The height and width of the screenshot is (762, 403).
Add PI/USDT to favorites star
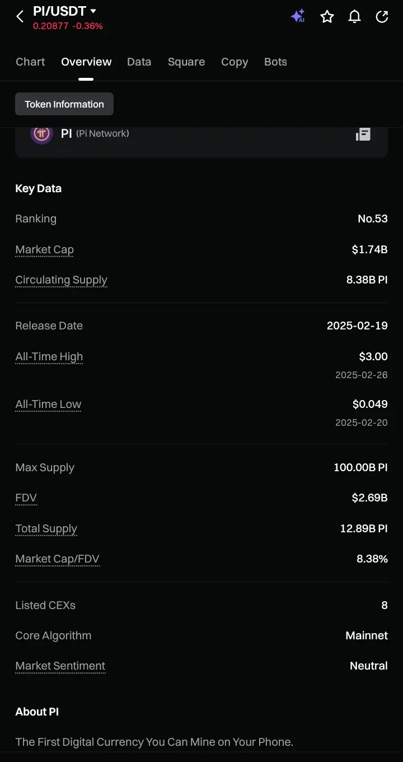[327, 17]
